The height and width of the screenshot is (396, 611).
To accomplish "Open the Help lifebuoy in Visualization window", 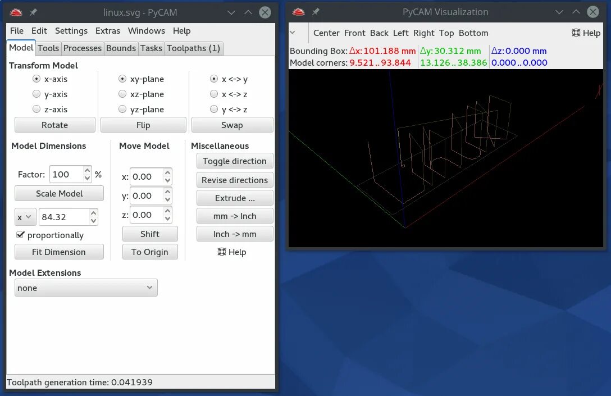I will [586, 33].
